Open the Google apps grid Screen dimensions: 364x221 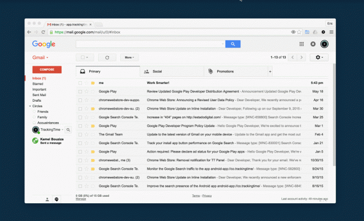tap(301, 44)
